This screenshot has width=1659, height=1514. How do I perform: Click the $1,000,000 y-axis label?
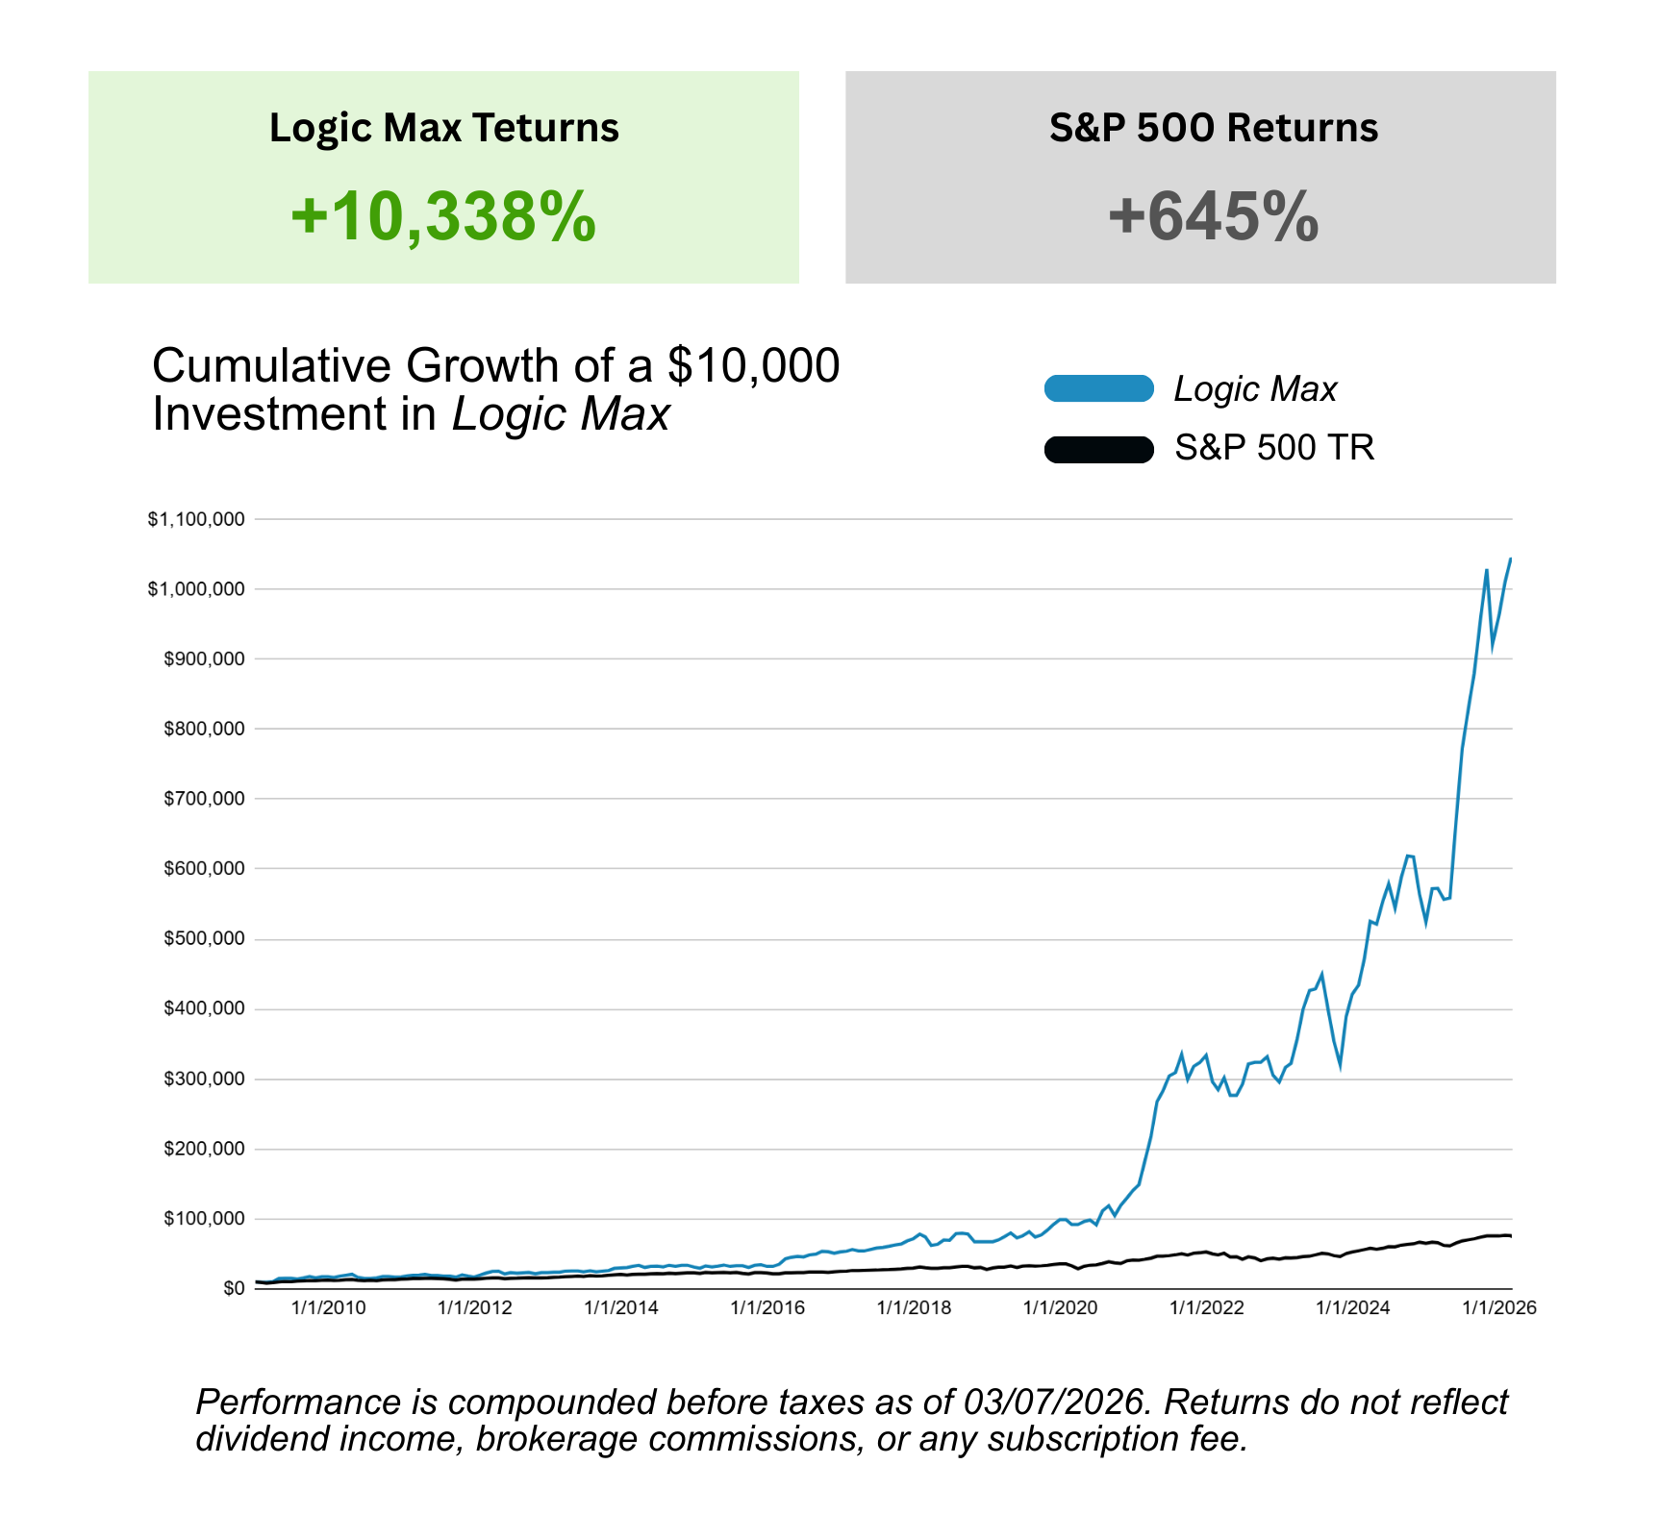(x=196, y=589)
